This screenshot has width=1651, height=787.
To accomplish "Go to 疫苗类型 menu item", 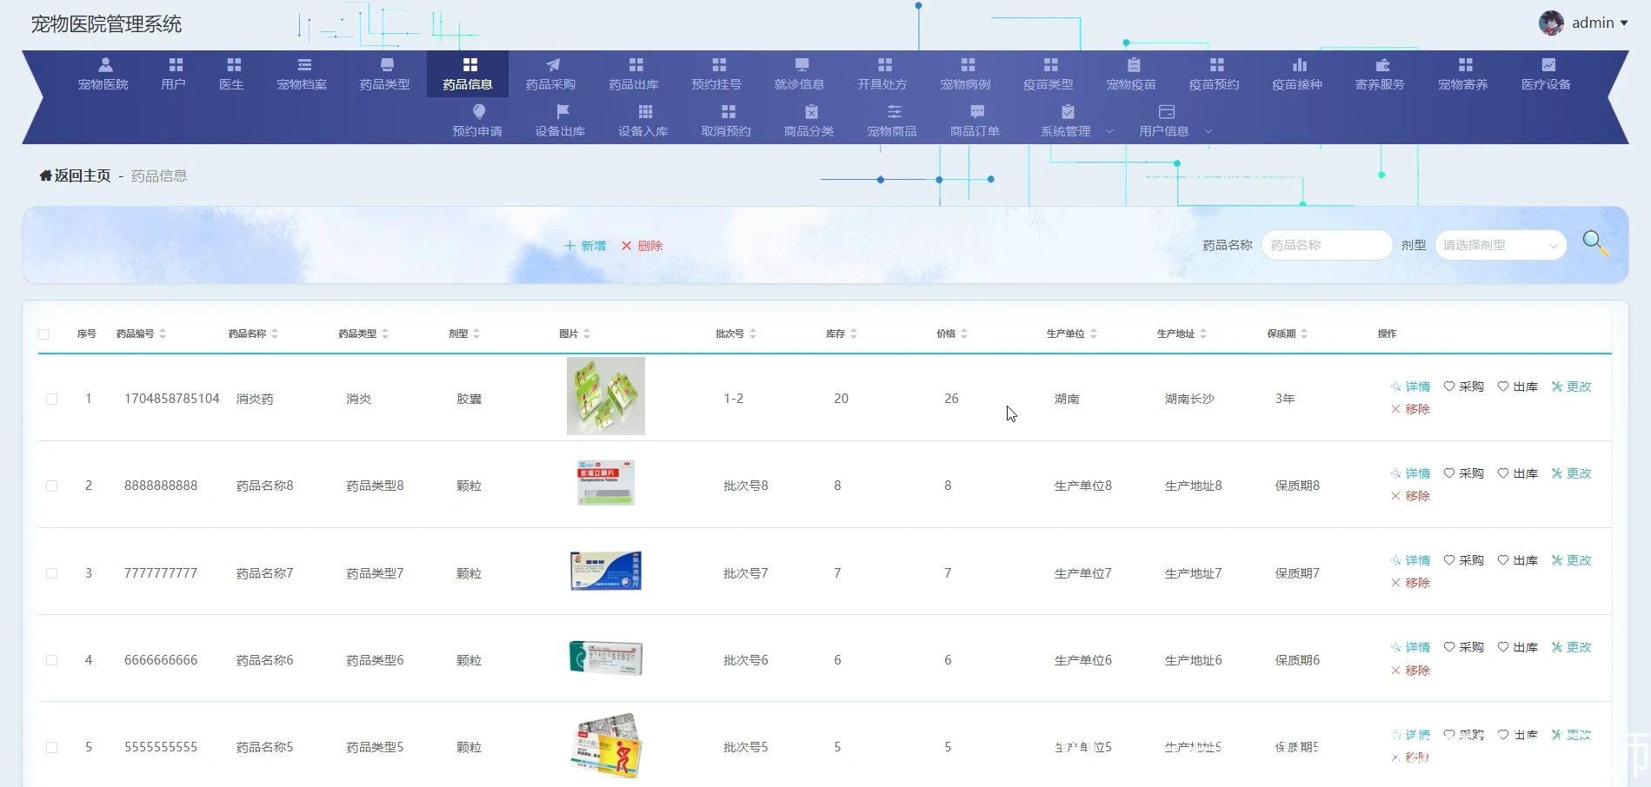I will tap(1049, 74).
